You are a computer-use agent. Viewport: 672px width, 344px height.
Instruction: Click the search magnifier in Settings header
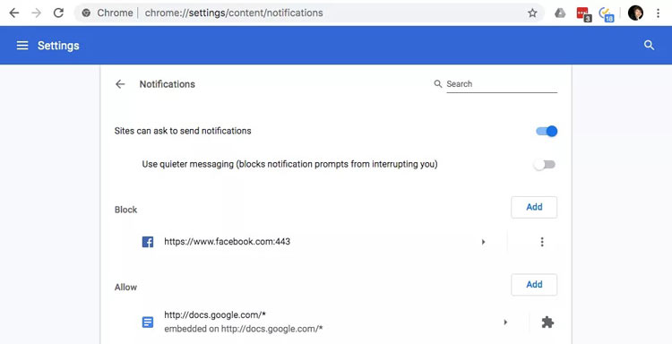[650, 46]
